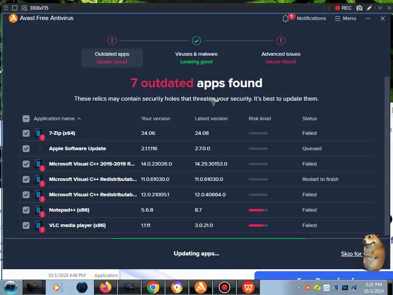The width and height of the screenshot is (393, 295).
Task: Show hidden system tray icons arrow
Action: pos(299,288)
